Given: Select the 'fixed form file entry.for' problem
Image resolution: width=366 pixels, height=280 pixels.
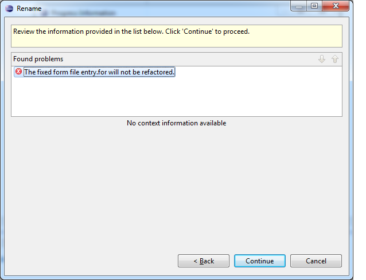Looking at the screenshot, I should coord(99,72).
